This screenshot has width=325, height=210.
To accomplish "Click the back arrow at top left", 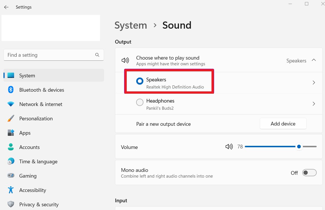I will tap(6, 7).
